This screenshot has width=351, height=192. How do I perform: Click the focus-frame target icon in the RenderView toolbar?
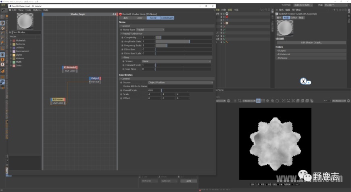click(284, 101)
